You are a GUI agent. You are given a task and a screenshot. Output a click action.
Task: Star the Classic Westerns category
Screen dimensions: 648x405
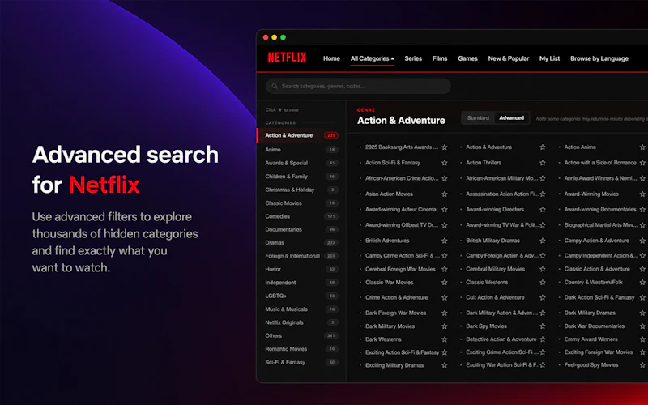click(543, 282)
